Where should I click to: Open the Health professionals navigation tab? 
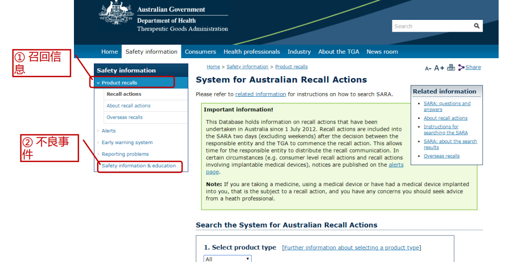click(x=251, y=52)
